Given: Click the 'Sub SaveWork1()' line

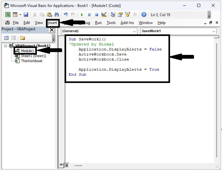Looking at the screenshot, I should click(x=87, y=39).
